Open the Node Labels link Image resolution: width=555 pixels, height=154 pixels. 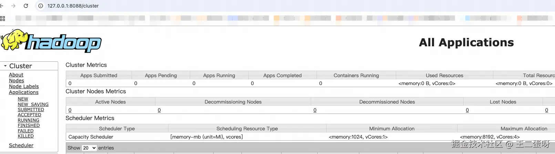point(24,86)
